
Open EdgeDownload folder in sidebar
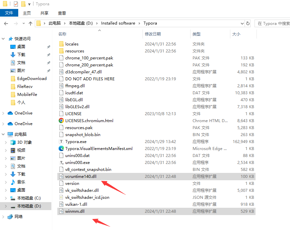tap(32, 79)
